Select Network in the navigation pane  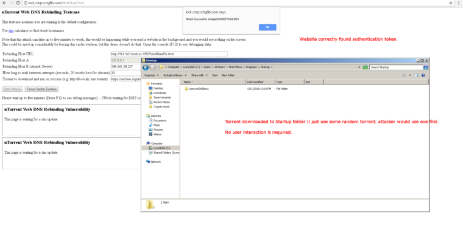click(x=154, y=162)
